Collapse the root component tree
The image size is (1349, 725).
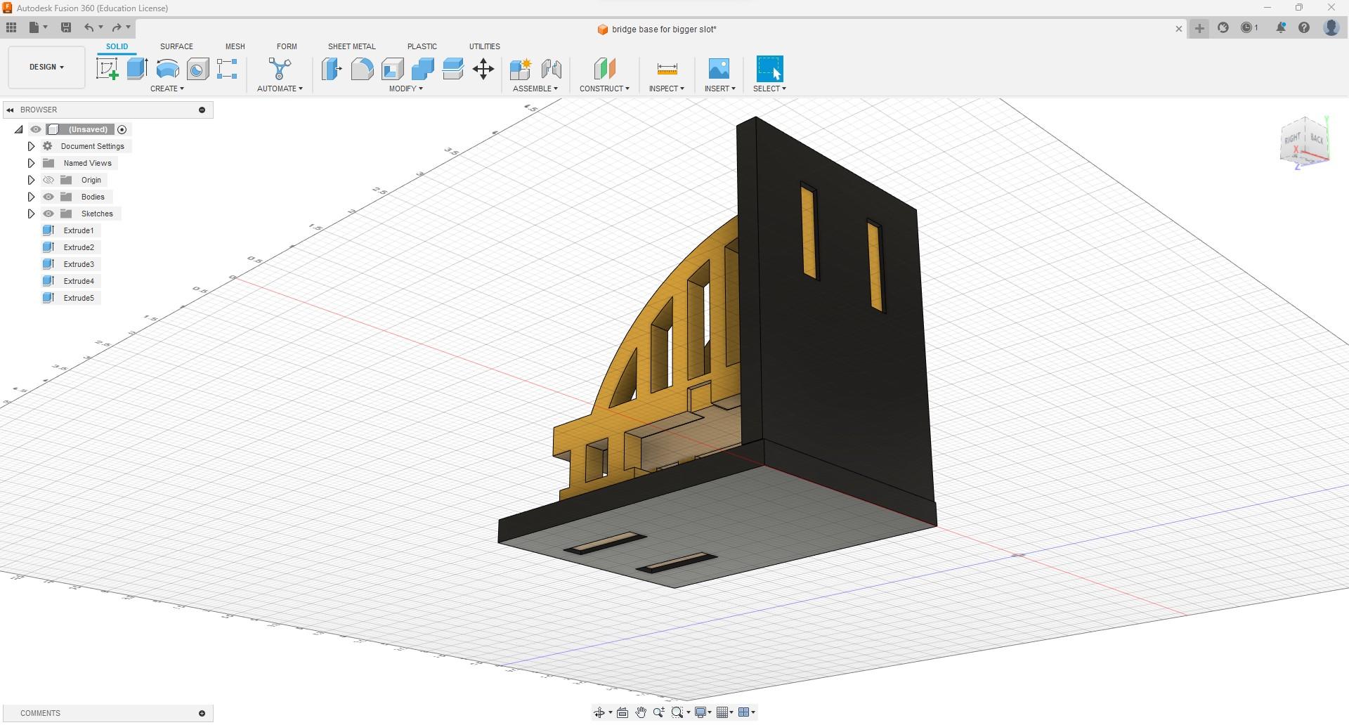(19, 129)
